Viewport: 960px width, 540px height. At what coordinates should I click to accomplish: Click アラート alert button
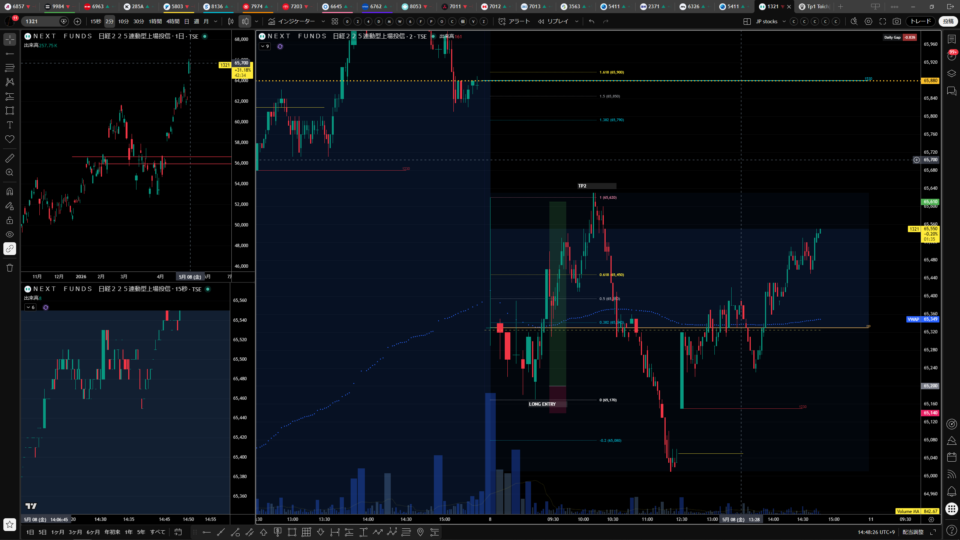(514, 21)
